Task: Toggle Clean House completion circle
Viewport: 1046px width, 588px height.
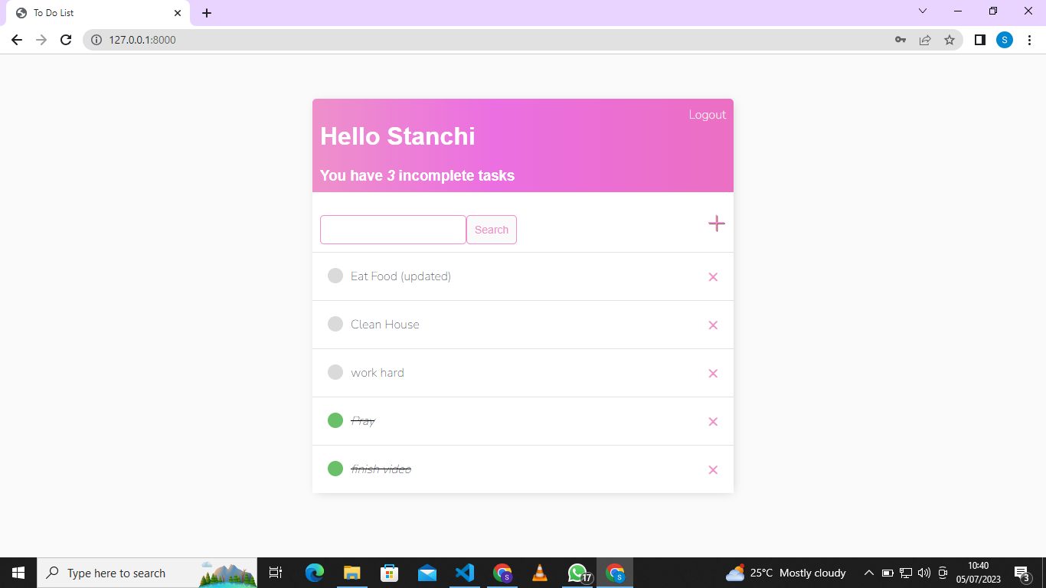Action: click(x=335, y=324)
